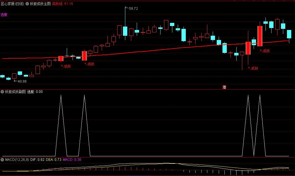
Task: Click the tallest red-yellow highlighted signal candle
Action: (x=260, y=36)
